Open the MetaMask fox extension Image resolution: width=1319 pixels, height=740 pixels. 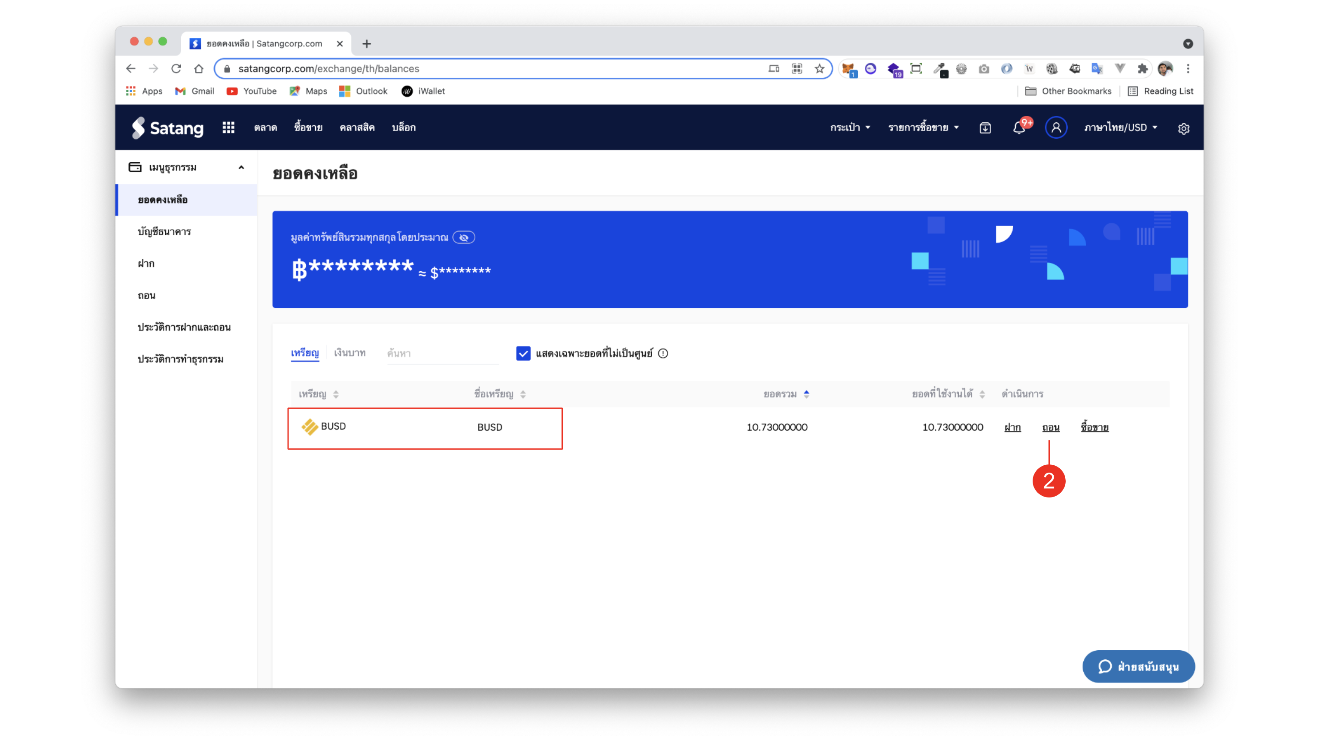[848, 69]
